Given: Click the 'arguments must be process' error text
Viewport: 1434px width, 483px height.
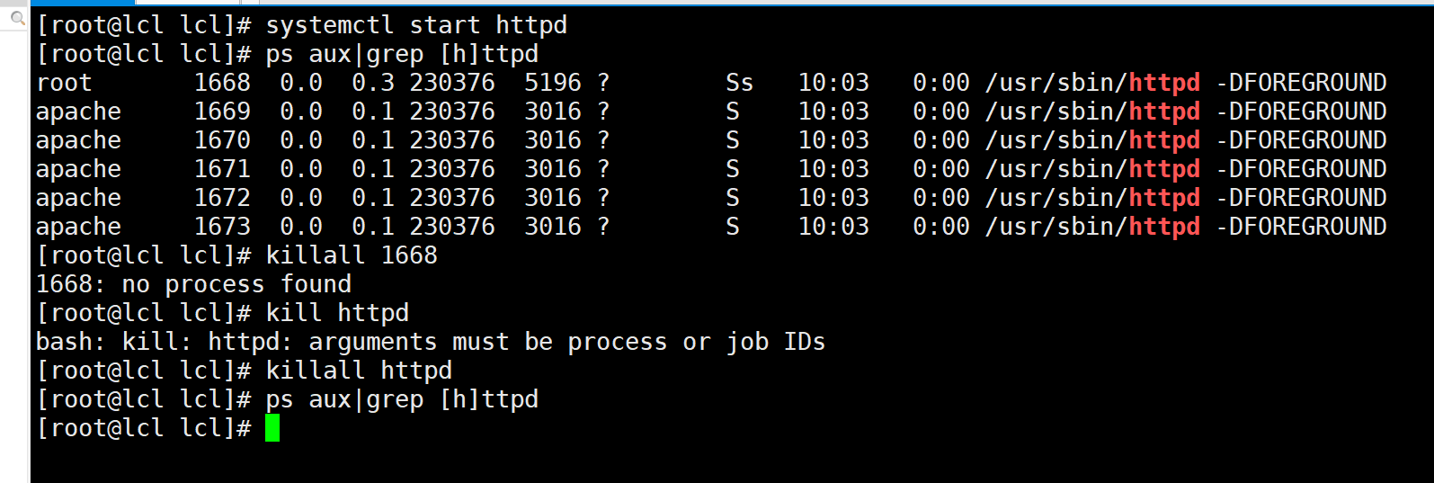Looking at the screenshot, I should pos(431,342).
